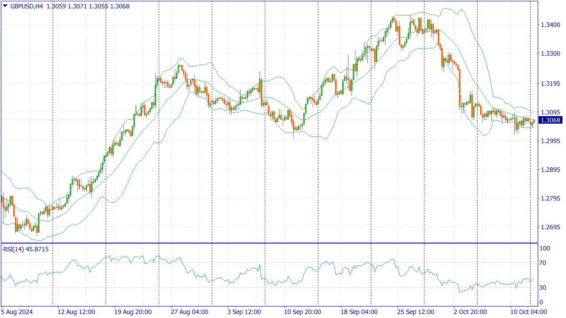Click the RSI(14) 45.8715 indicator label
This screenshot has height=318, width=566.
[26, 249]
